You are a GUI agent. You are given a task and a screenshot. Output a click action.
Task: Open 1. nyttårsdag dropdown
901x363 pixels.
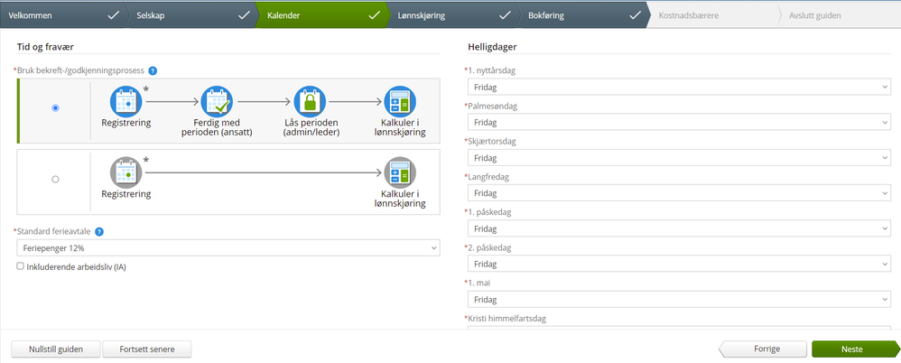tap(677, 87)
